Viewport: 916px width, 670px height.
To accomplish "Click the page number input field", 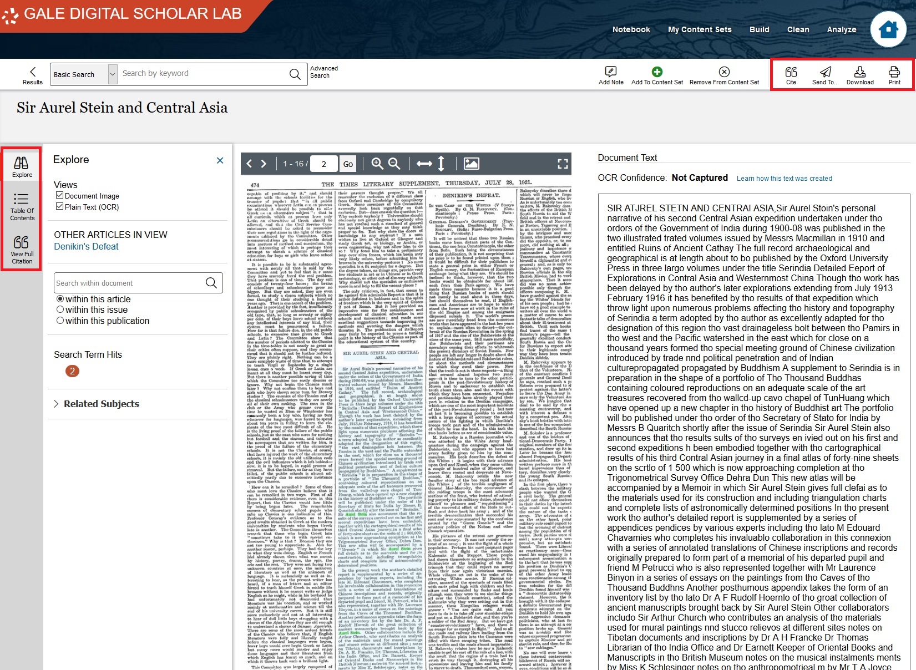I will pyautogui.click(x=323, y=164).
